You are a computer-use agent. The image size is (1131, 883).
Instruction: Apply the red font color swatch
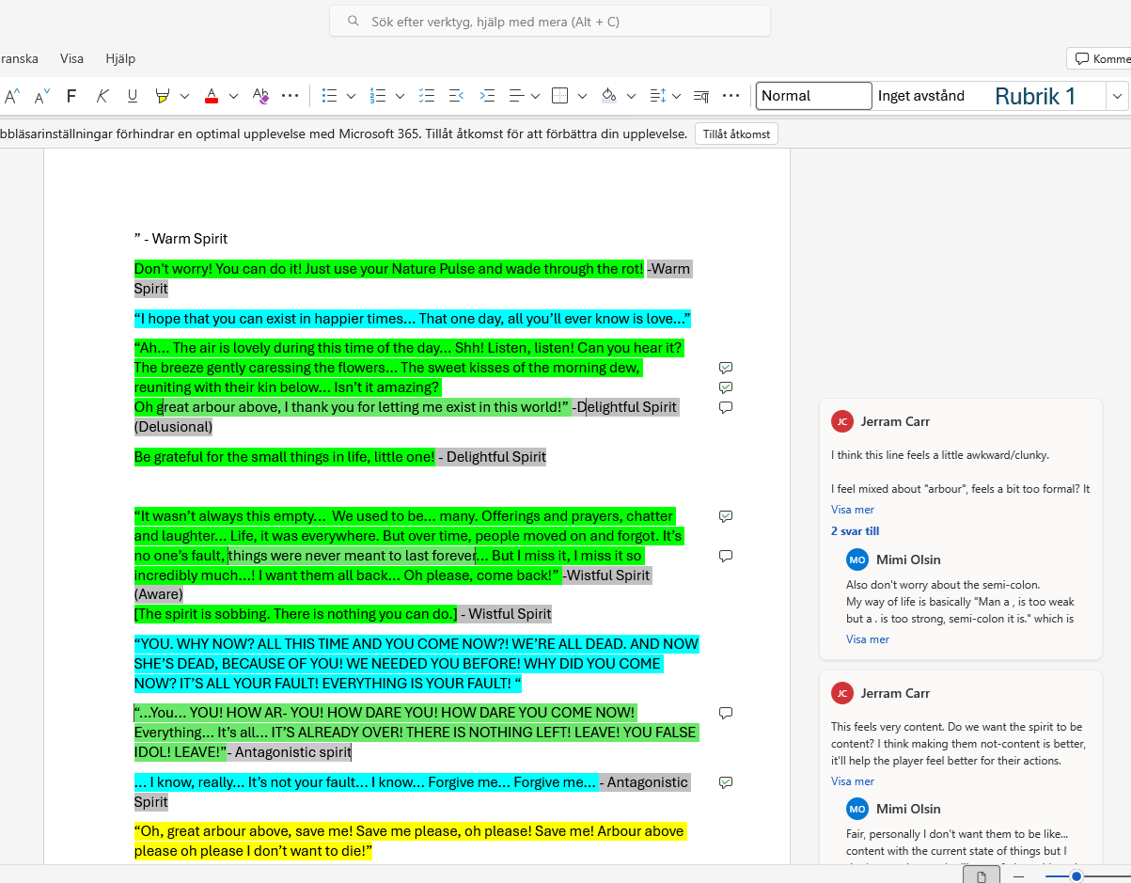(211, 96)
